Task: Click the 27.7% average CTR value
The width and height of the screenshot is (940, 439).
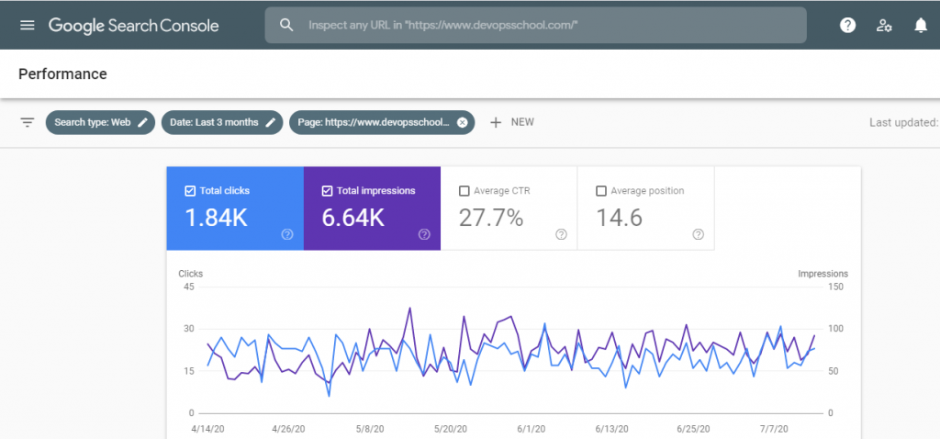Action: [x=491, y=219]
